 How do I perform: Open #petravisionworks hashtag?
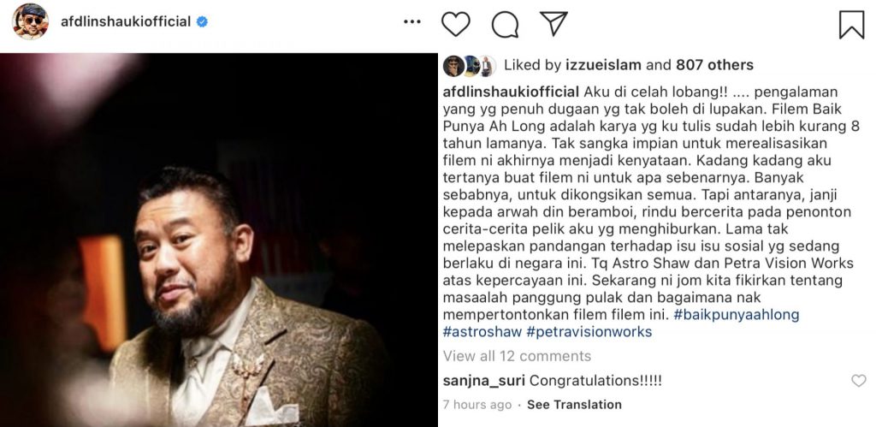coord(589,332)
